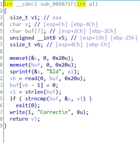Click v6 on the read assignment line

click(13, 78)
